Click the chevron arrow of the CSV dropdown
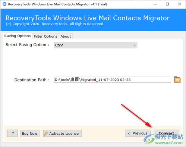Image resolution: width=186 pixels, height=147 pixels. (135, 45)
